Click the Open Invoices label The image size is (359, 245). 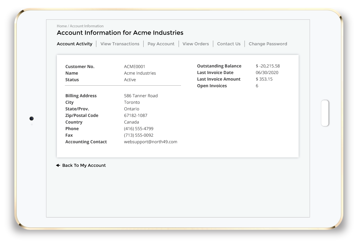212,86
